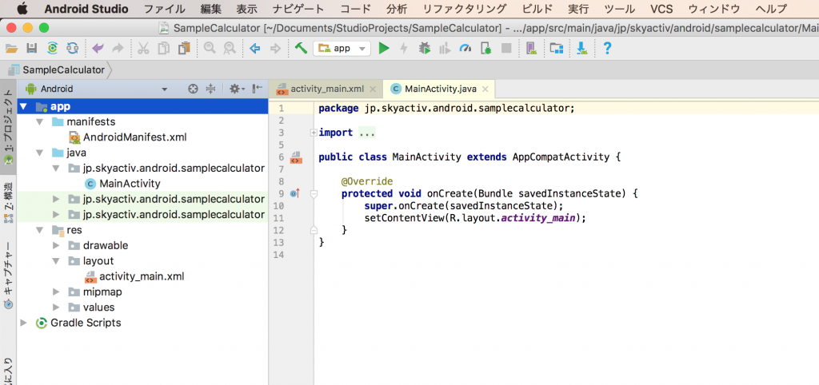Expand the Gradle Scripts node
819x385 pixels.
23,323
